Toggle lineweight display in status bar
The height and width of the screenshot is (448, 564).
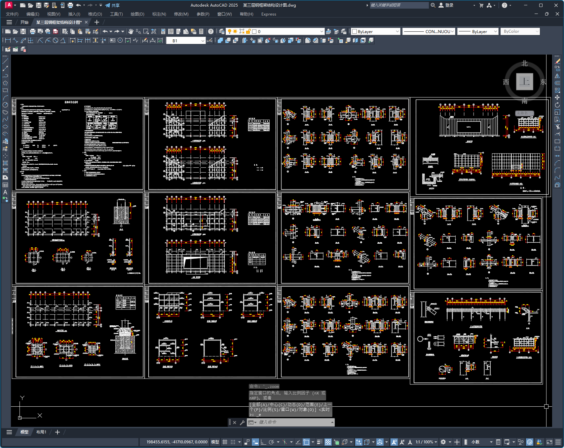[320, 442]
